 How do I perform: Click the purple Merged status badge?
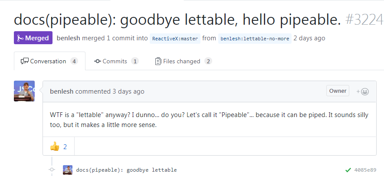pyautogui.click(x=33, y=38)
